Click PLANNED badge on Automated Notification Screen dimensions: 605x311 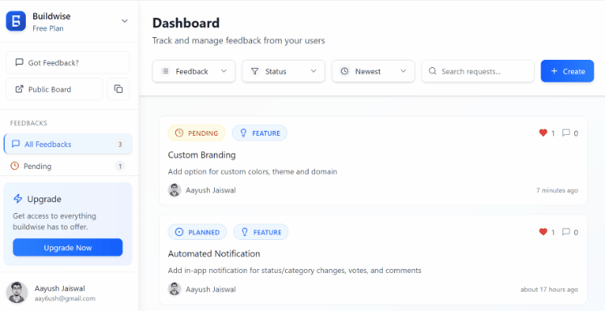(x=197, y=233)
